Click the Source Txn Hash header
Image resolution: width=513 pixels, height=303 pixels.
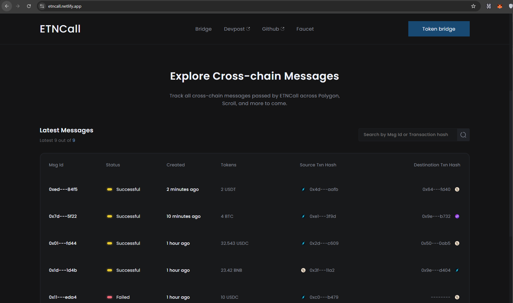318,165
